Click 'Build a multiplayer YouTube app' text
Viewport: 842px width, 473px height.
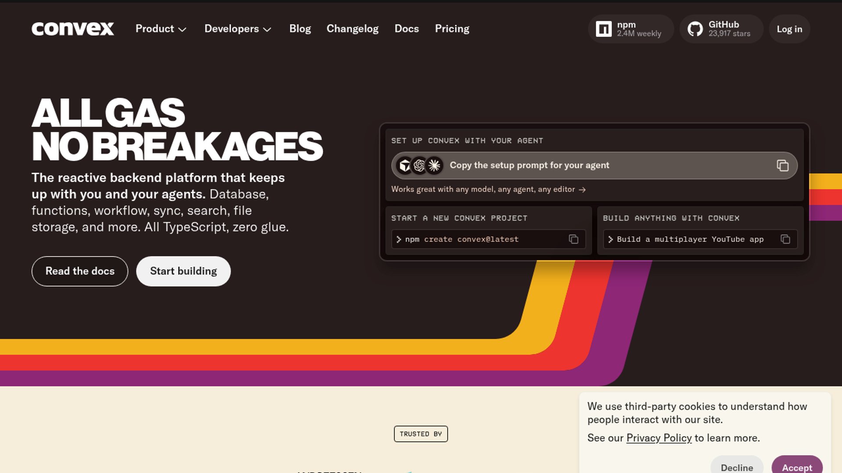(x=690, y=239)
